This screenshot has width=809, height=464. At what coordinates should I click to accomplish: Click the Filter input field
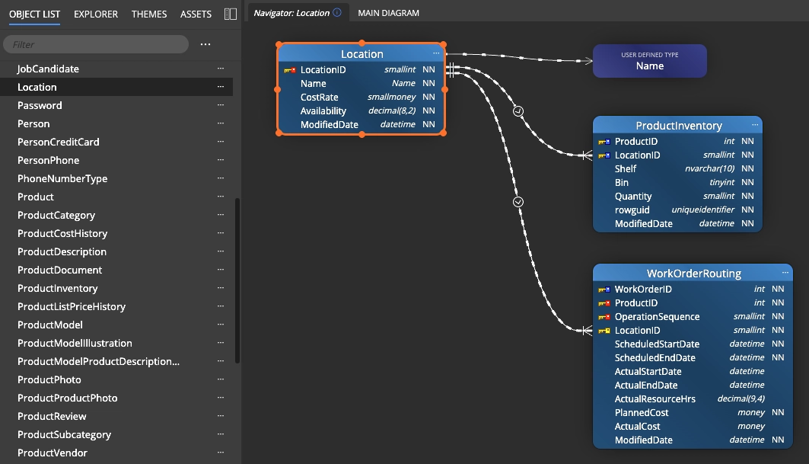tap(96, 44)
